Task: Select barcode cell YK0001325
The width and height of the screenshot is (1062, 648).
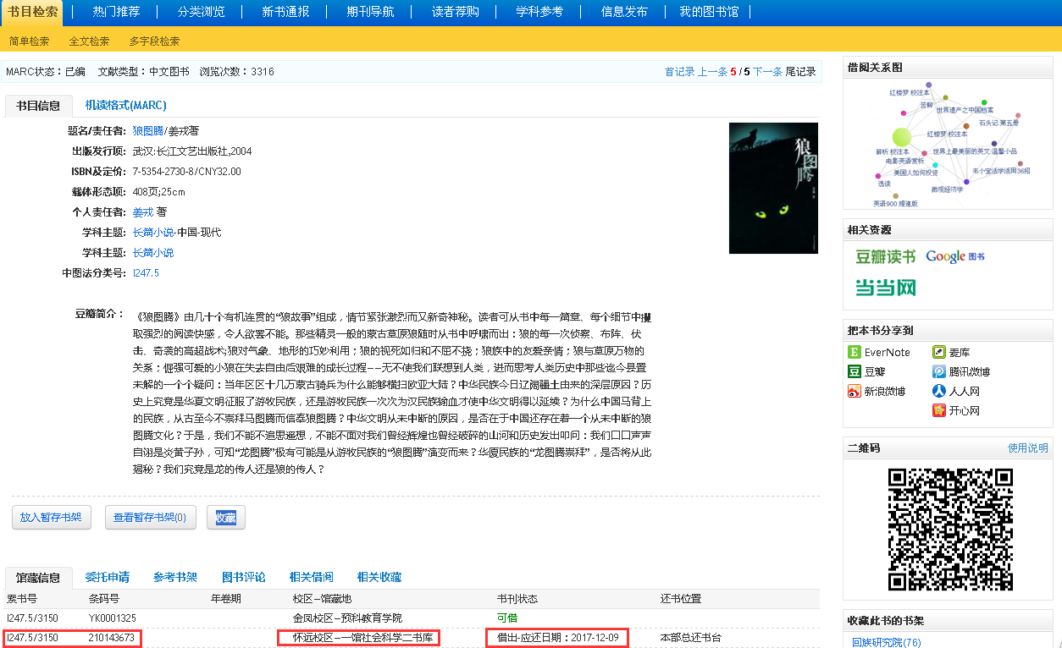Action: (x=113, y=618)
